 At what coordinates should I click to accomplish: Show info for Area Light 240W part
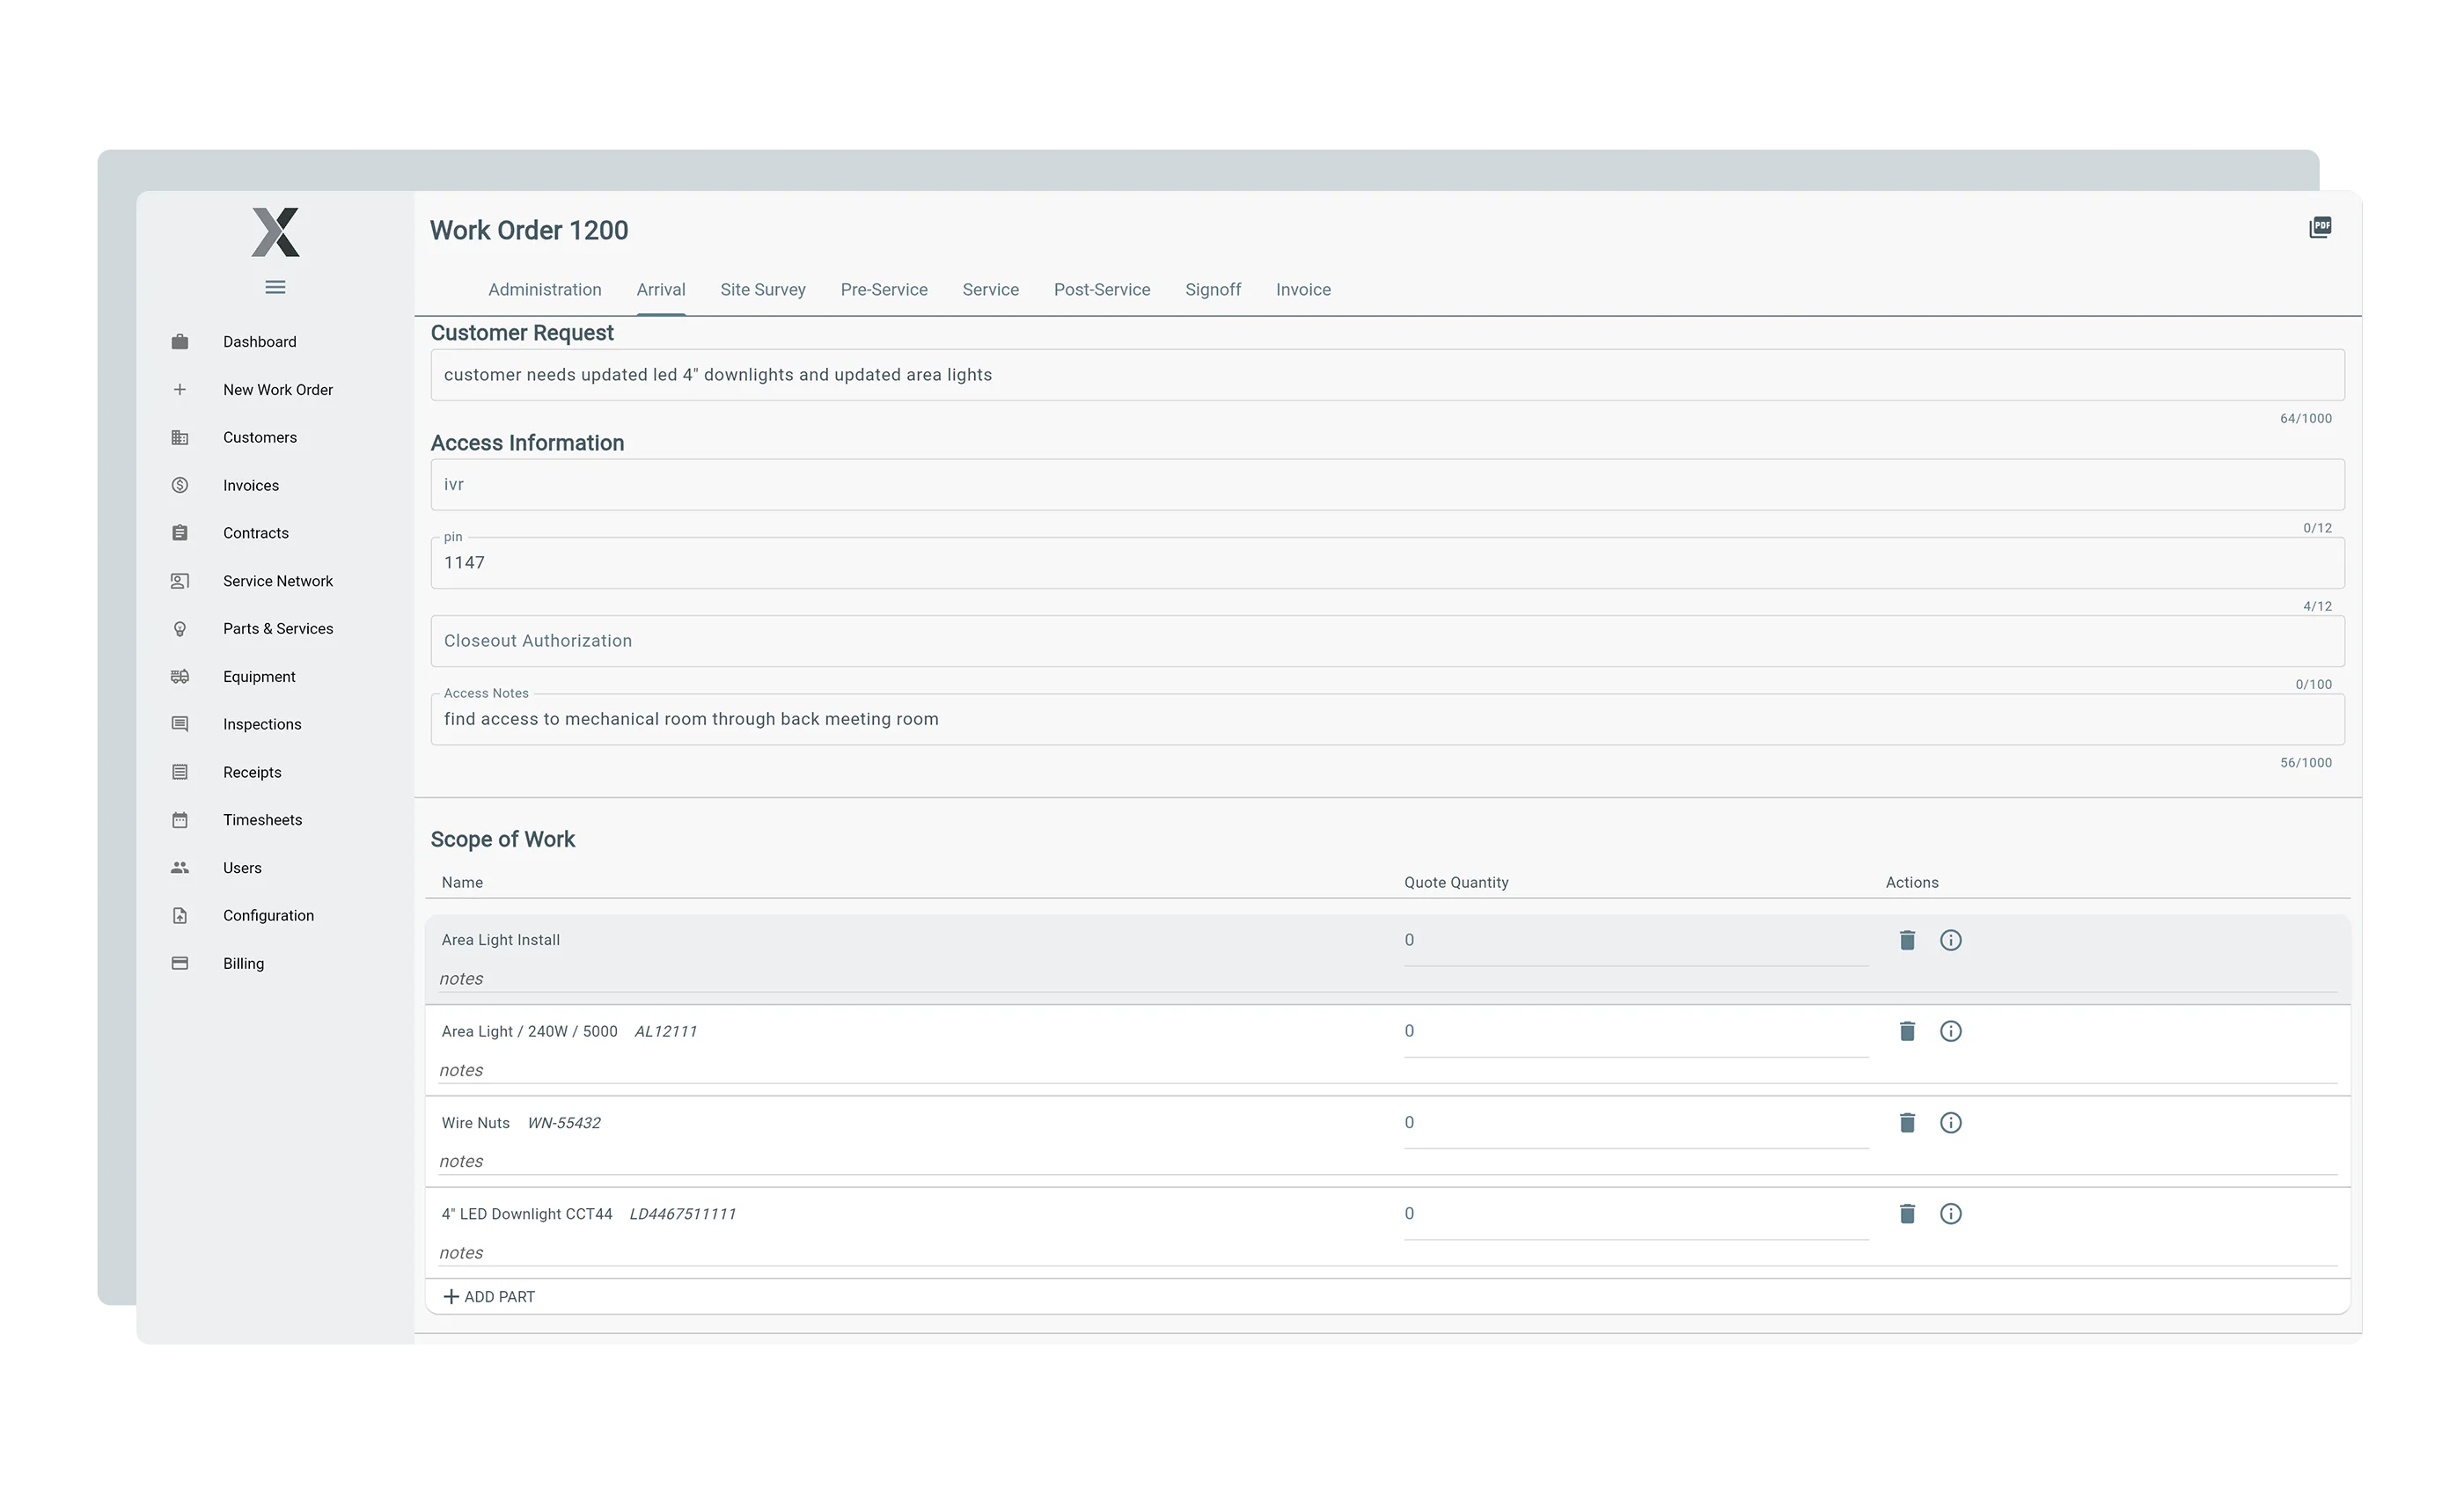1950,1031
